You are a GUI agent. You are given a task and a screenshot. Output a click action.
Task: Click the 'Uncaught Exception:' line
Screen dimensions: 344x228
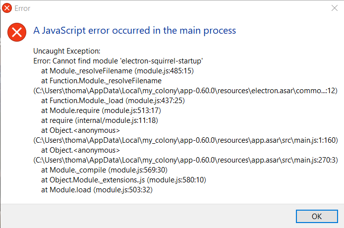click(67, 51)
